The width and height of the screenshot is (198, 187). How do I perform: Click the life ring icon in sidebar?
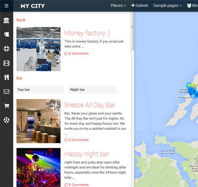click(6, 49)
